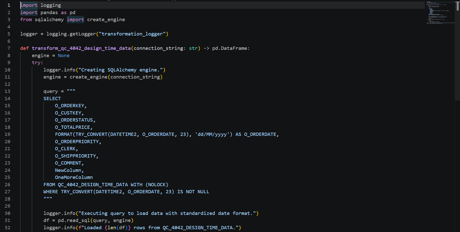The image size is (460, 232).
Task: Click the "try:" keyword on line 9
Action: click(37, 62)
